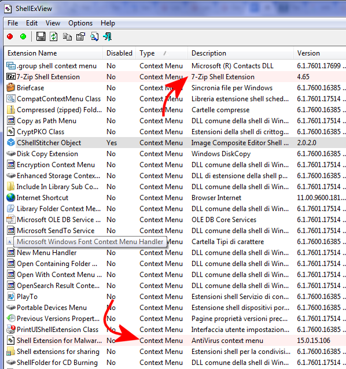Click the 'AntiVirus context menu' description
Viewport: 346px width, 369px height.
227,340
